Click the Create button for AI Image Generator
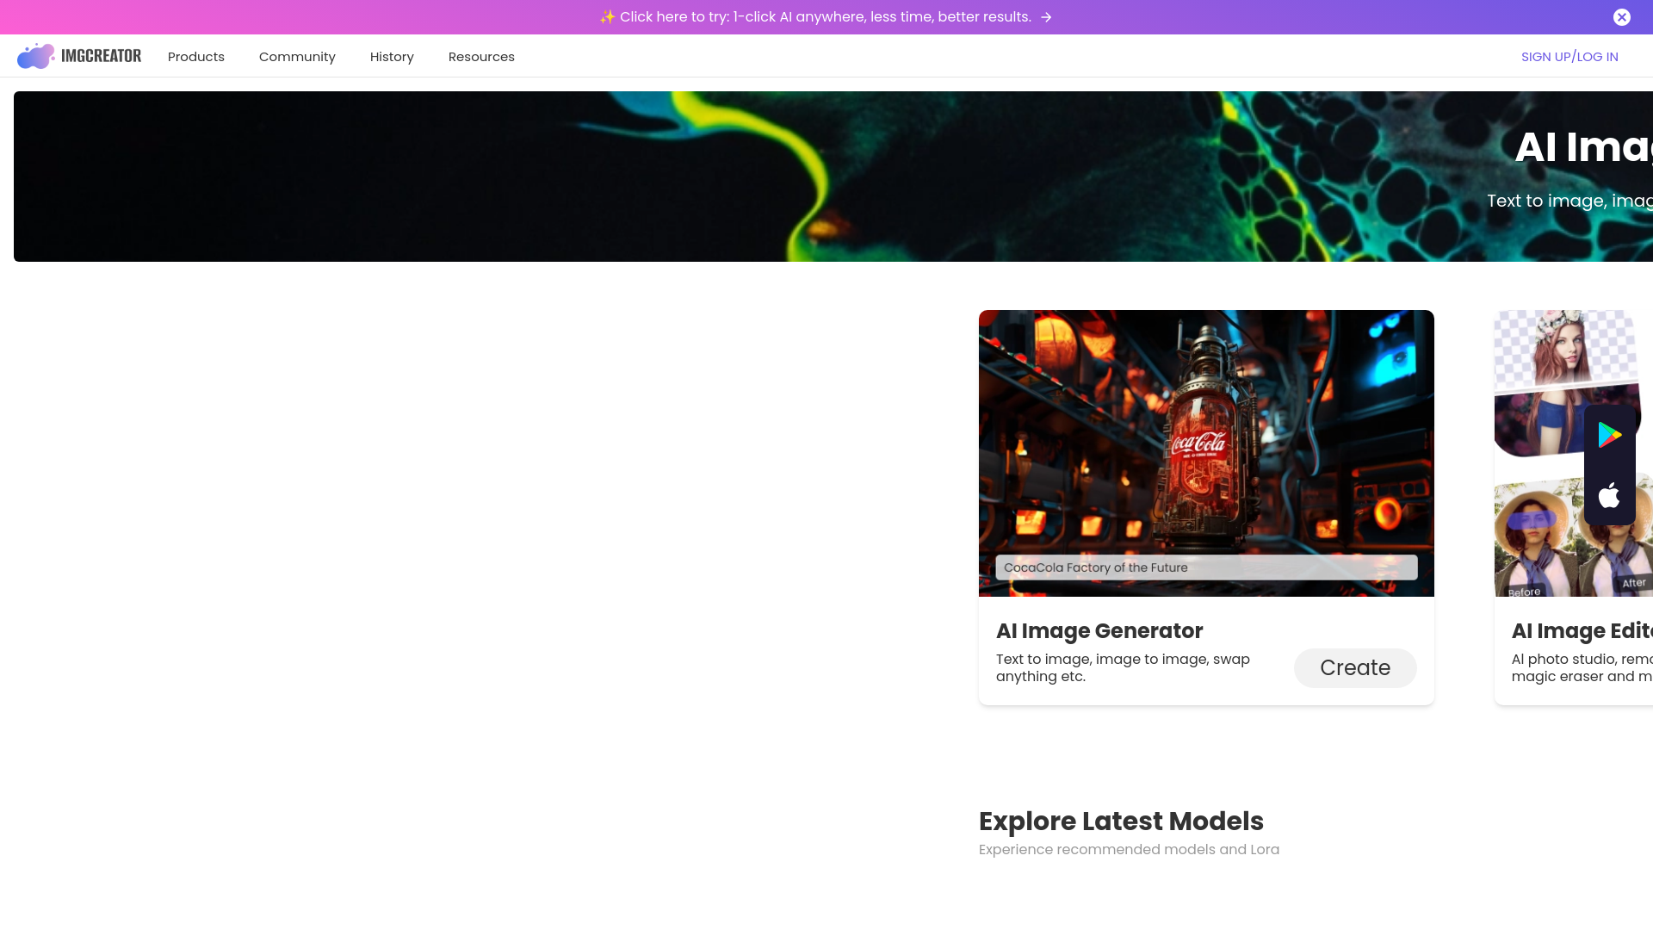1653x930 pixels. coord(1354,667)
